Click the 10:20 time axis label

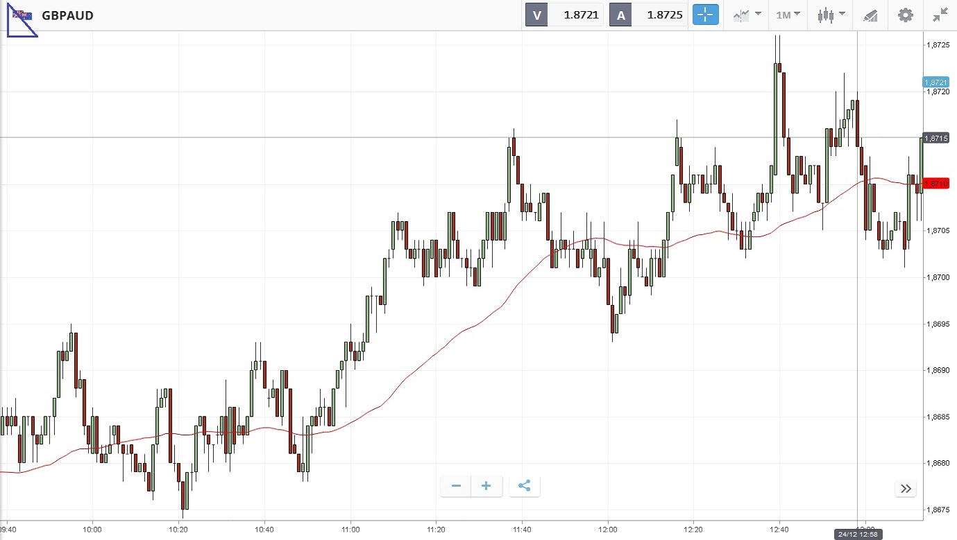tap(178, 528)
